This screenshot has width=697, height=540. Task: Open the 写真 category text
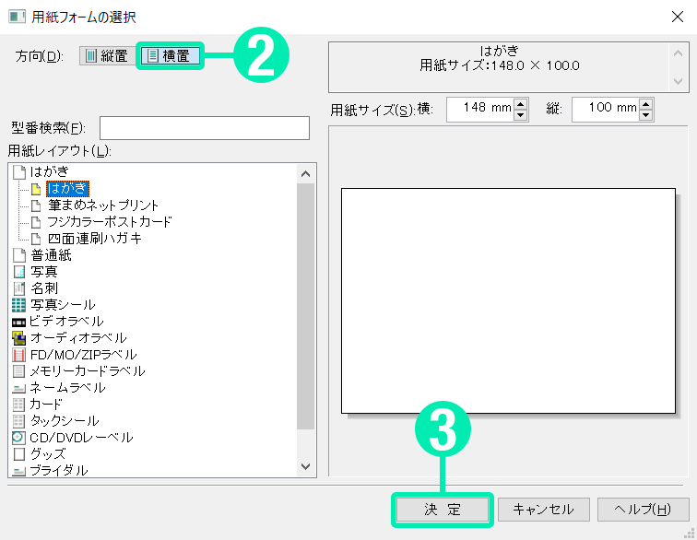point(43,272)
